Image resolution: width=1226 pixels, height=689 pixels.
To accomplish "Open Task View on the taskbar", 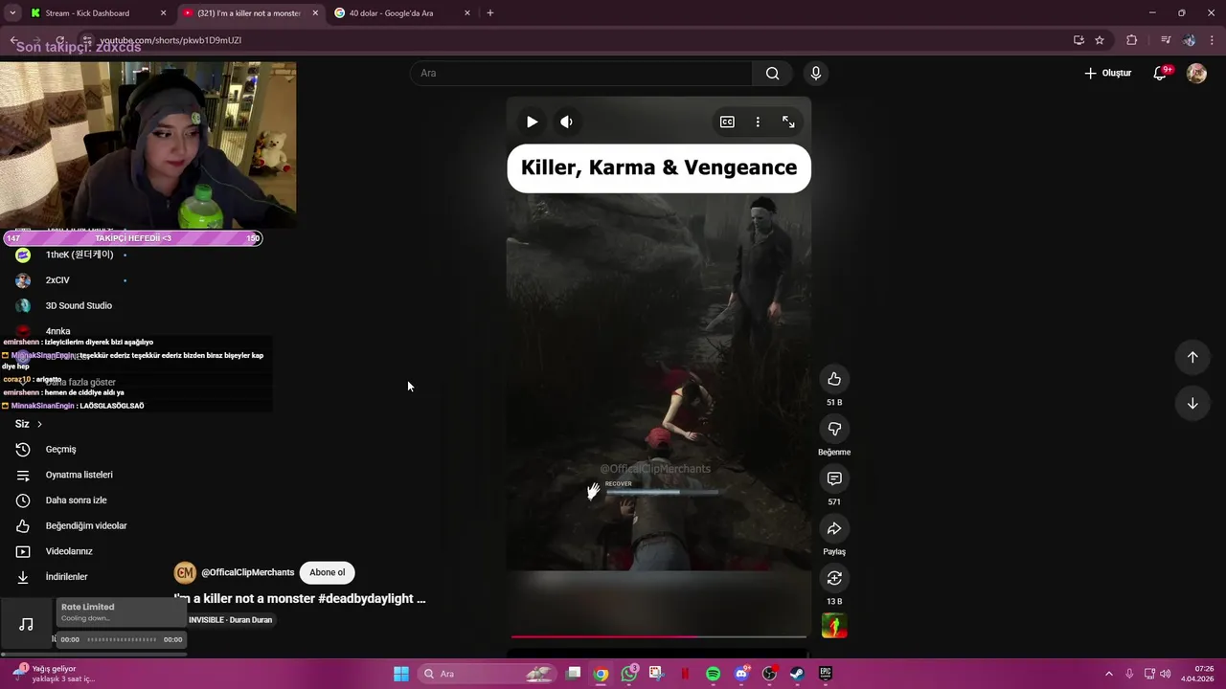I will tap(573, 674).
